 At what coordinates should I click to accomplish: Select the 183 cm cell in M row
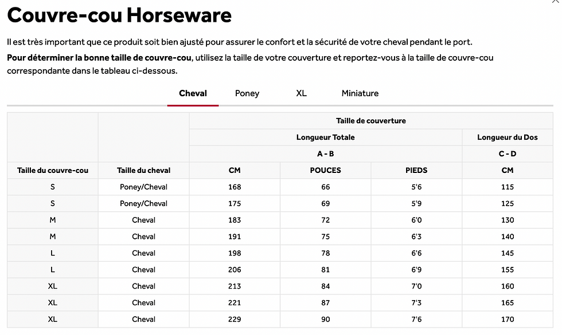pos(235,220)
